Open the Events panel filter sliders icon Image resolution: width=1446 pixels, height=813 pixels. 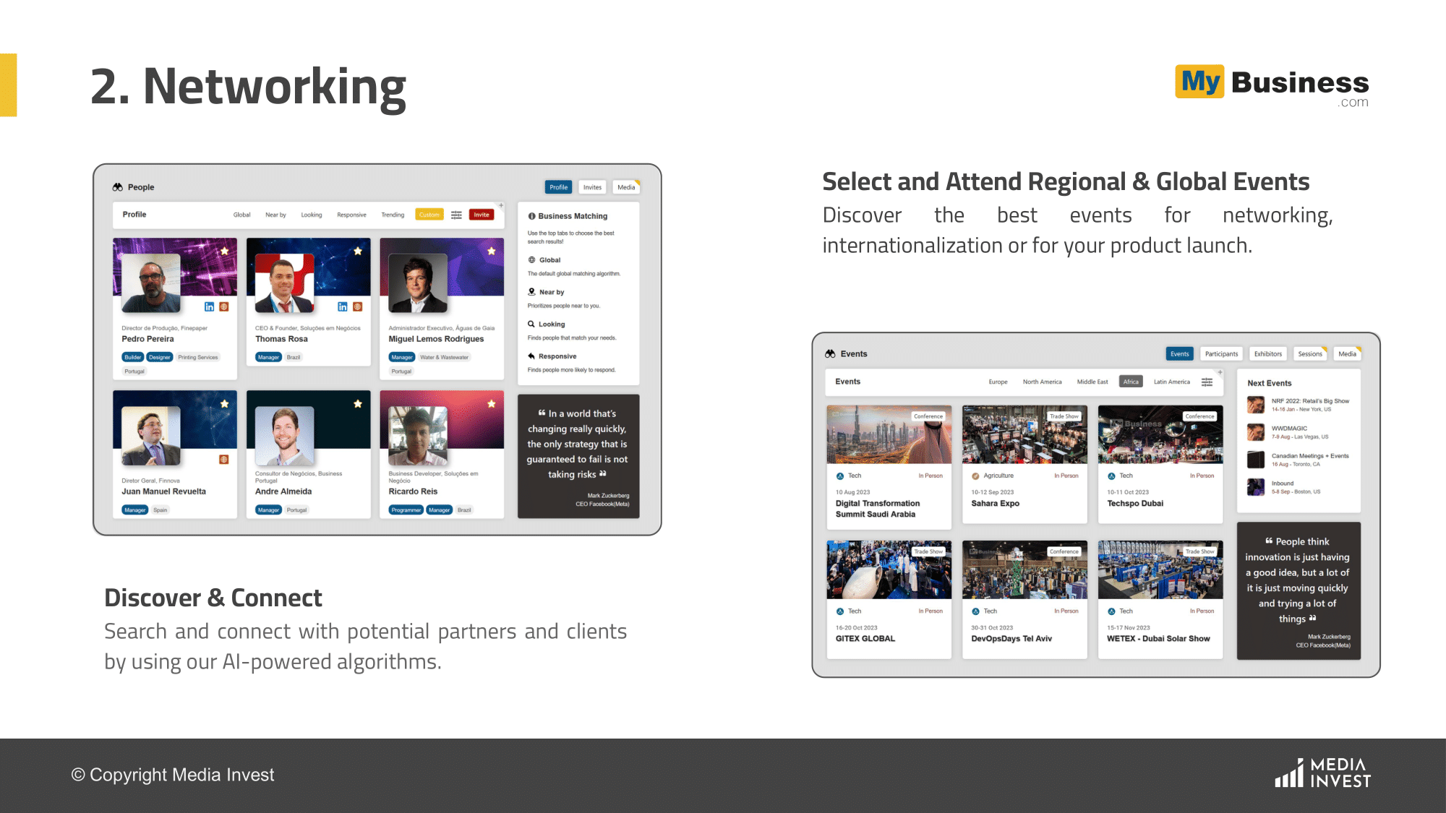click(x=1207, y=382)
